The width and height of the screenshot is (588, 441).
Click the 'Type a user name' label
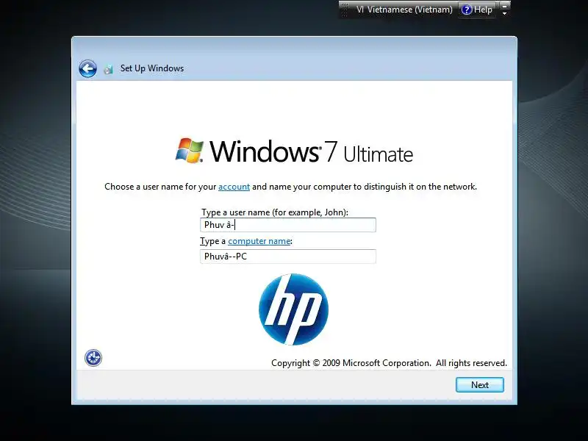[x=275, y=212]
